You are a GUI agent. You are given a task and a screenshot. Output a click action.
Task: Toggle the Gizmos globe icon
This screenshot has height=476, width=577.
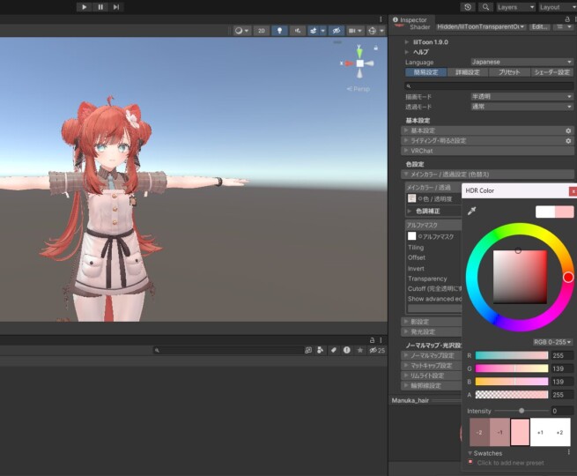point(373,31)
